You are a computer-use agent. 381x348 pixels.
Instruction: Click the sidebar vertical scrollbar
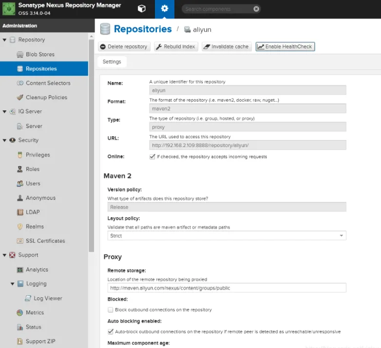point(92,145)
